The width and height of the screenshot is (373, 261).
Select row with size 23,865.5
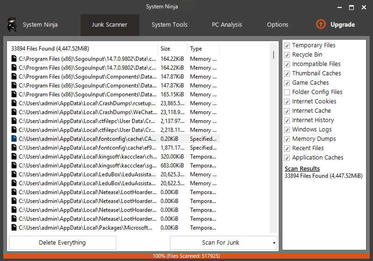115,103
